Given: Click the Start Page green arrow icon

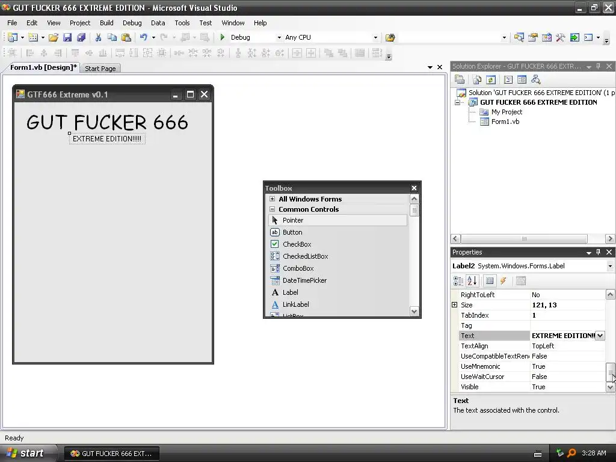Looking at the screenshot, I should [x=574, y=37].
